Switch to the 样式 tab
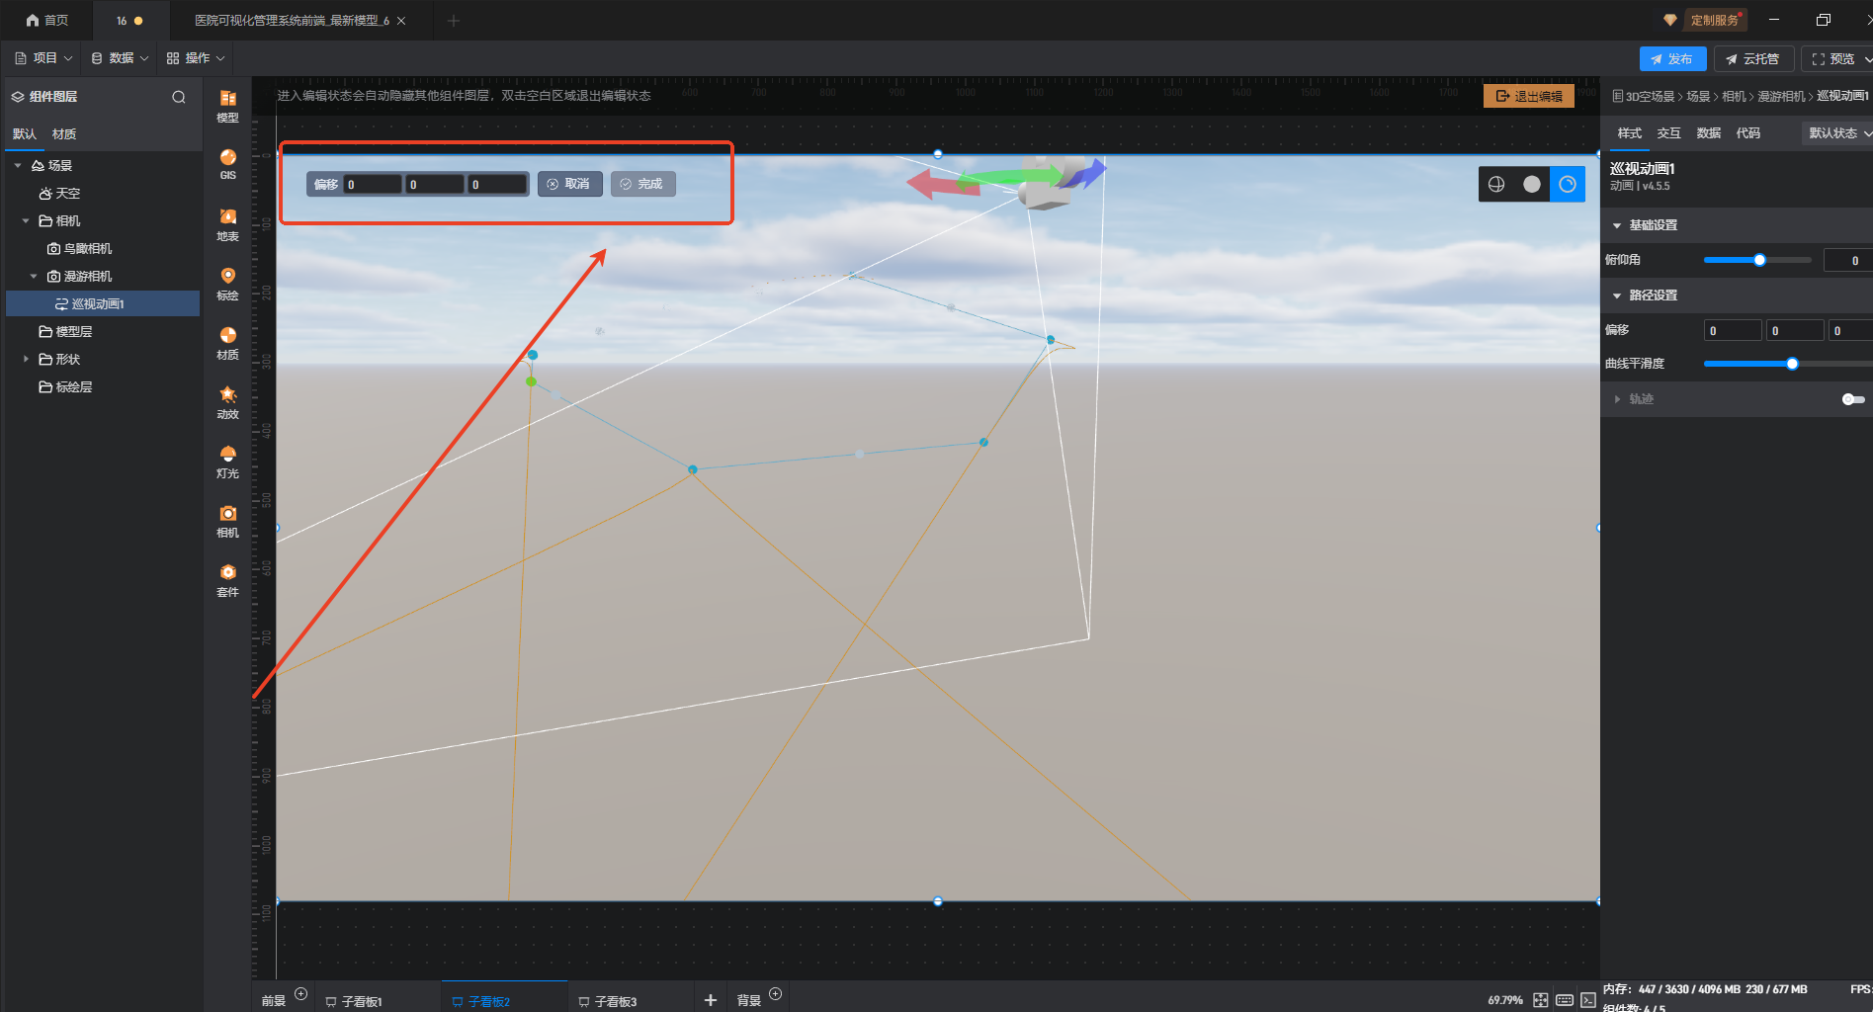Viewport: 1873px width, 1012px height. [1629, 133]
